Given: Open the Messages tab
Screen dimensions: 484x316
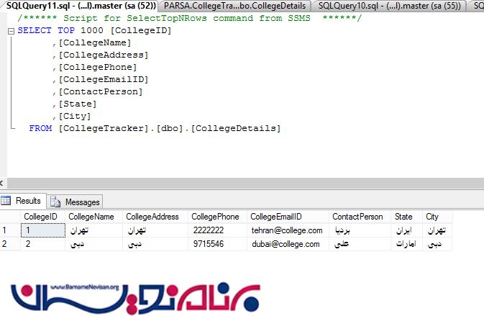Looking at the screenshot, I should coord(75,202).
